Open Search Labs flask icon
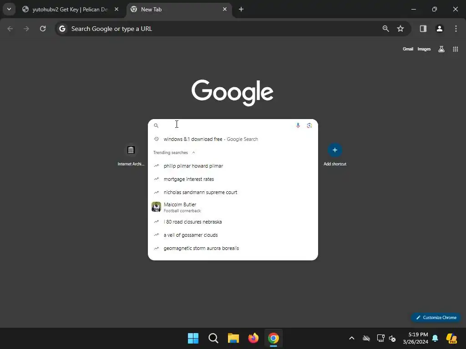The height and width of the screenshot is (349, 466). tap(441, 49)
